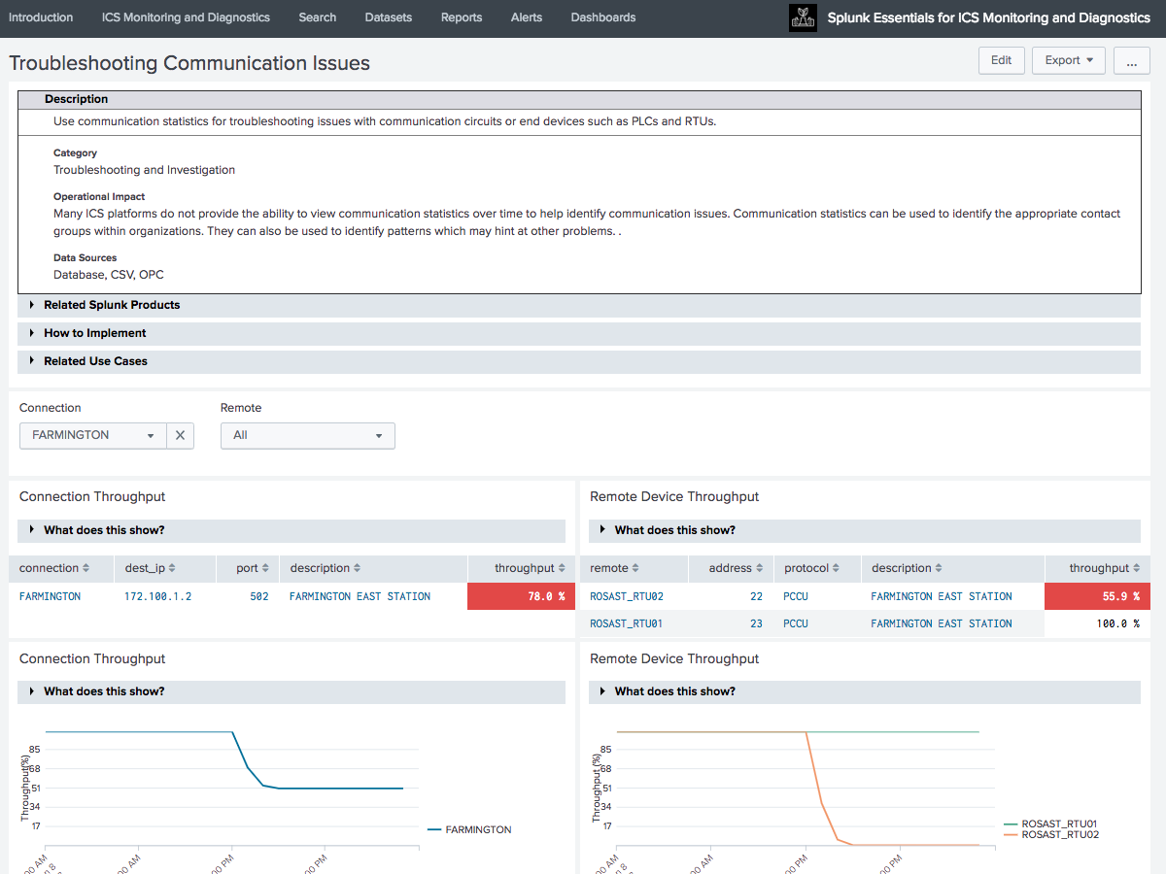This screenshot has height=874, width=1166.
Task: Open the Dashboards menu item
Action: (x=602, y=17)
